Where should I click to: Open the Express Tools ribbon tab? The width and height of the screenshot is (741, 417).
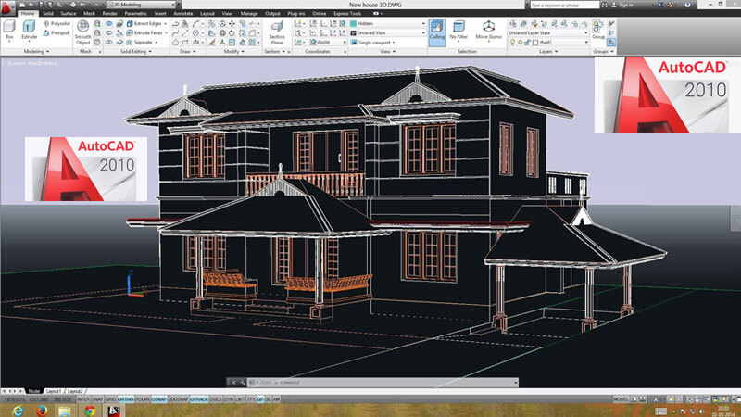[347, 14]
